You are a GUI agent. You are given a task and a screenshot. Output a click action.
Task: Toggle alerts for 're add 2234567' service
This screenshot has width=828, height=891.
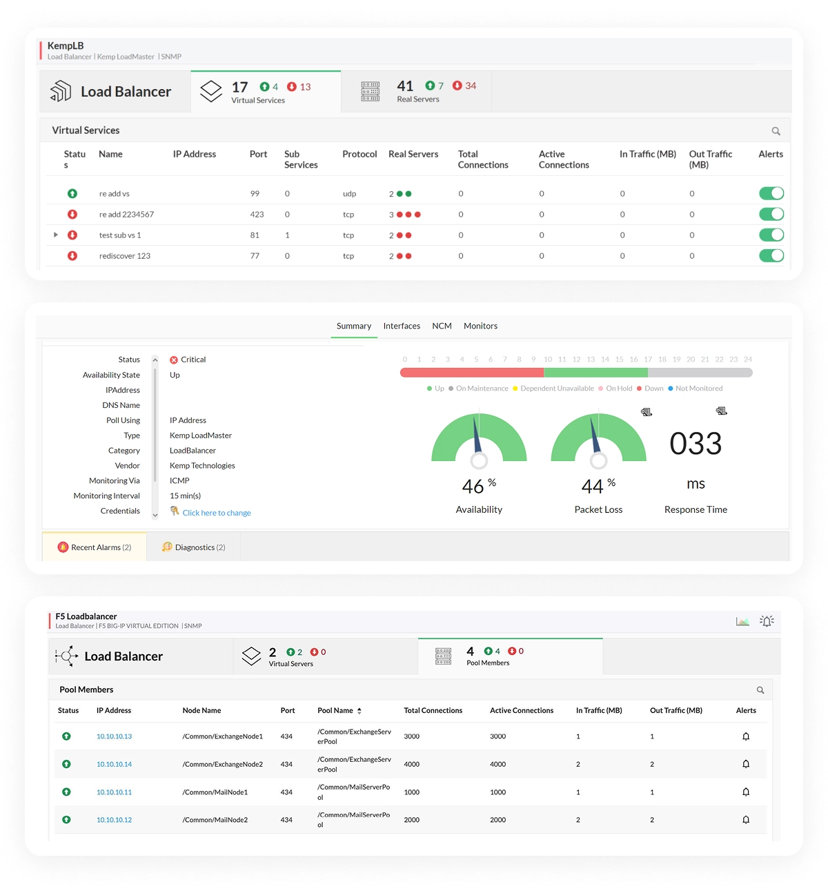pos(771,214)
